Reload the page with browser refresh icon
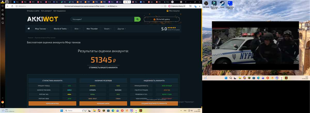The image size is (310, 113). (12, 6)
